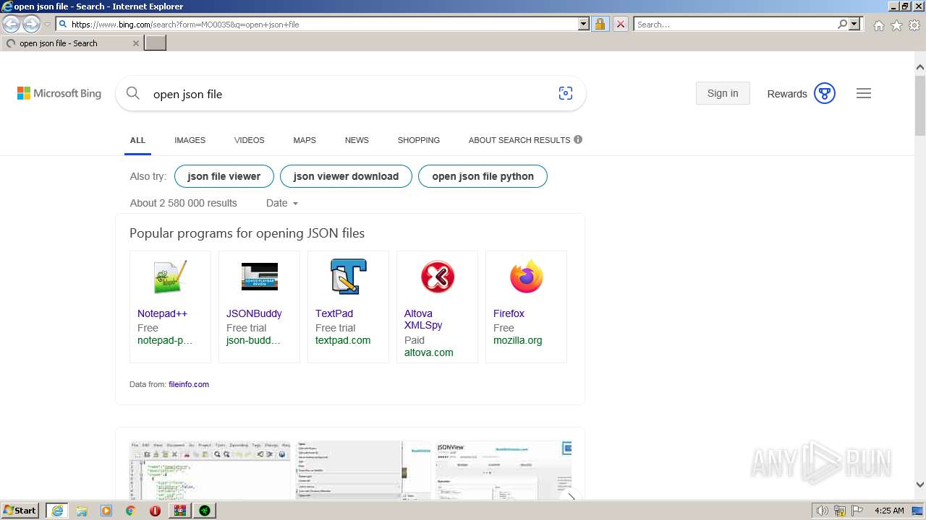This screenshot has width=926, height=520.
Task: Open the Notepad++ title link
Action: point(162,313)
